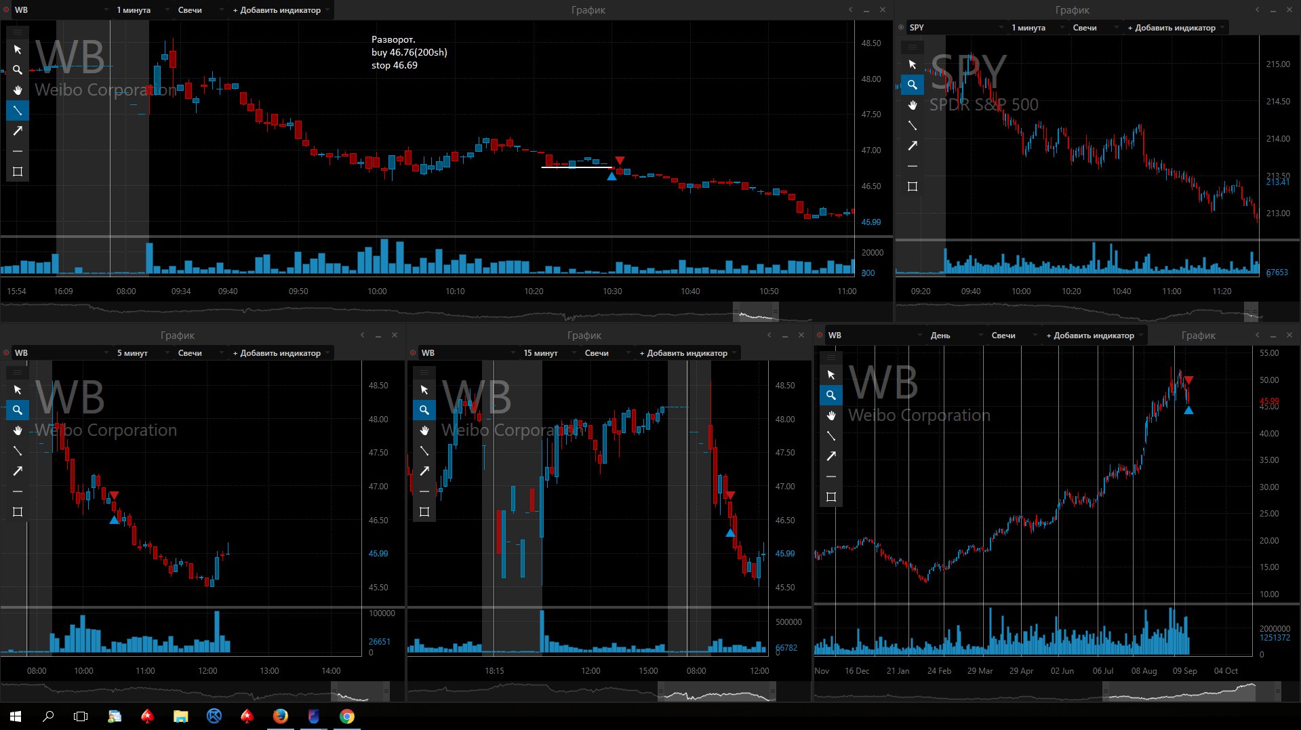
Task: Click the blue buy marker on WB 1-minute chart
Action: tap(612, 176)
